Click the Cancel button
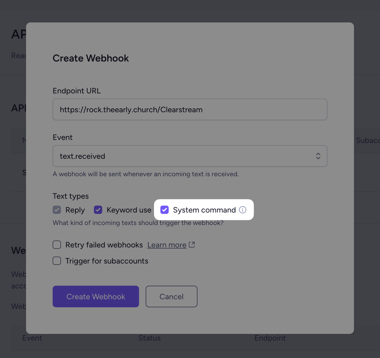 click(x=171, y=296)
